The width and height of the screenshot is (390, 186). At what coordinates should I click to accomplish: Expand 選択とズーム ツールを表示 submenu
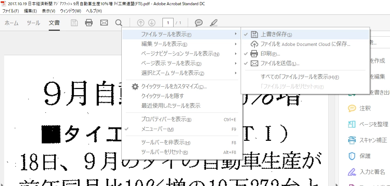182,73
